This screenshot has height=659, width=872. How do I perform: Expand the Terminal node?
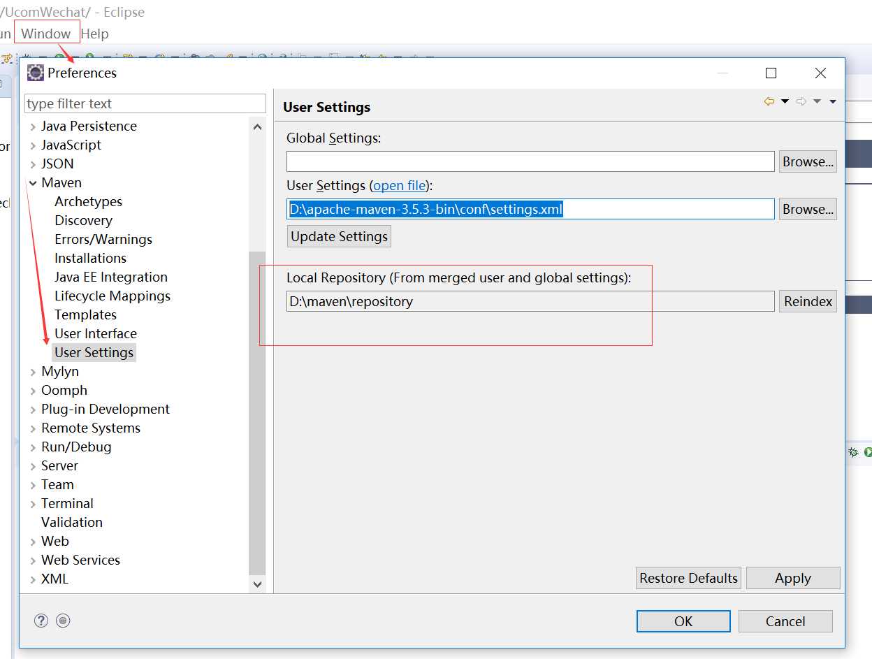(x=33, y=504)
